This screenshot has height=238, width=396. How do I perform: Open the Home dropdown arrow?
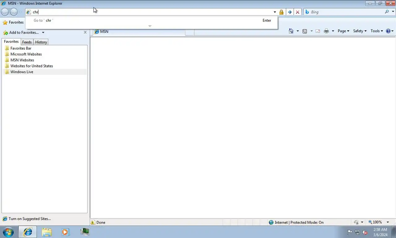pyautogui.click(x=298, y=31)
